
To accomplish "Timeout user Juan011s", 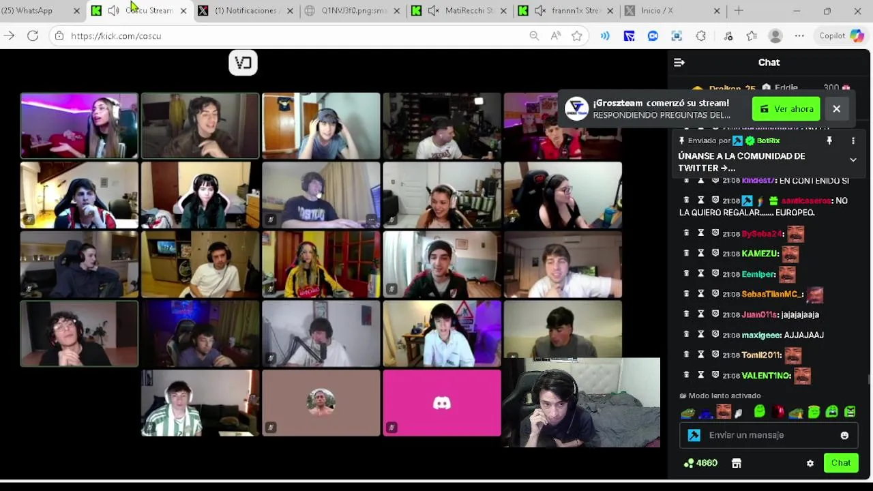I will click(700, 314).
